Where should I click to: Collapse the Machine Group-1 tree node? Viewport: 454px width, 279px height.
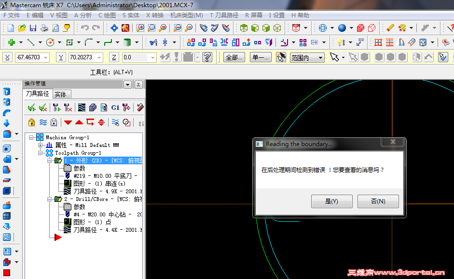31,138
